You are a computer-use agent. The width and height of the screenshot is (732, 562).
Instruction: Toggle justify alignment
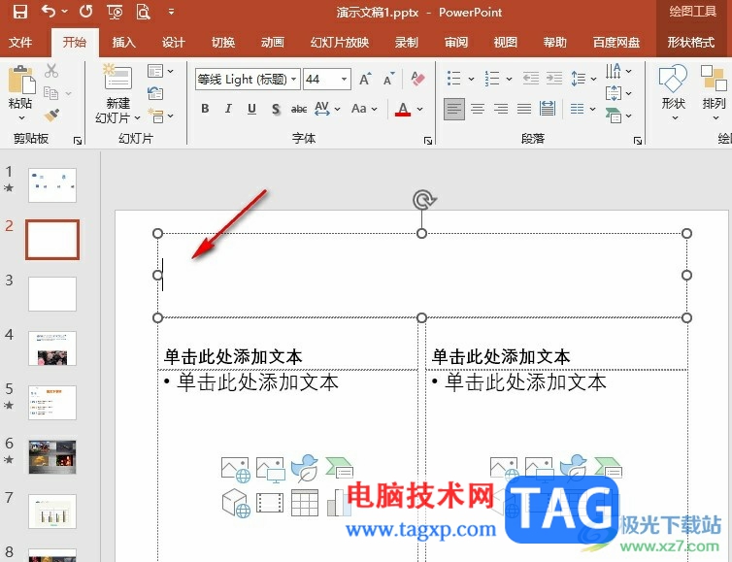click(524, 109)
